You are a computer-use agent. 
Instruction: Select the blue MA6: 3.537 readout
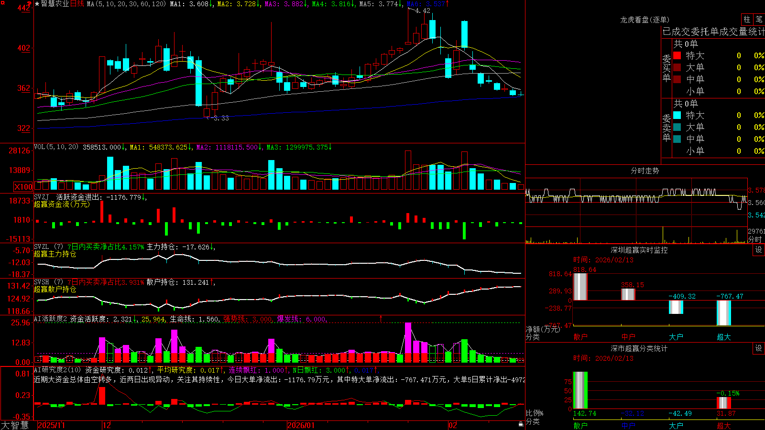click(x=427, y=4)
